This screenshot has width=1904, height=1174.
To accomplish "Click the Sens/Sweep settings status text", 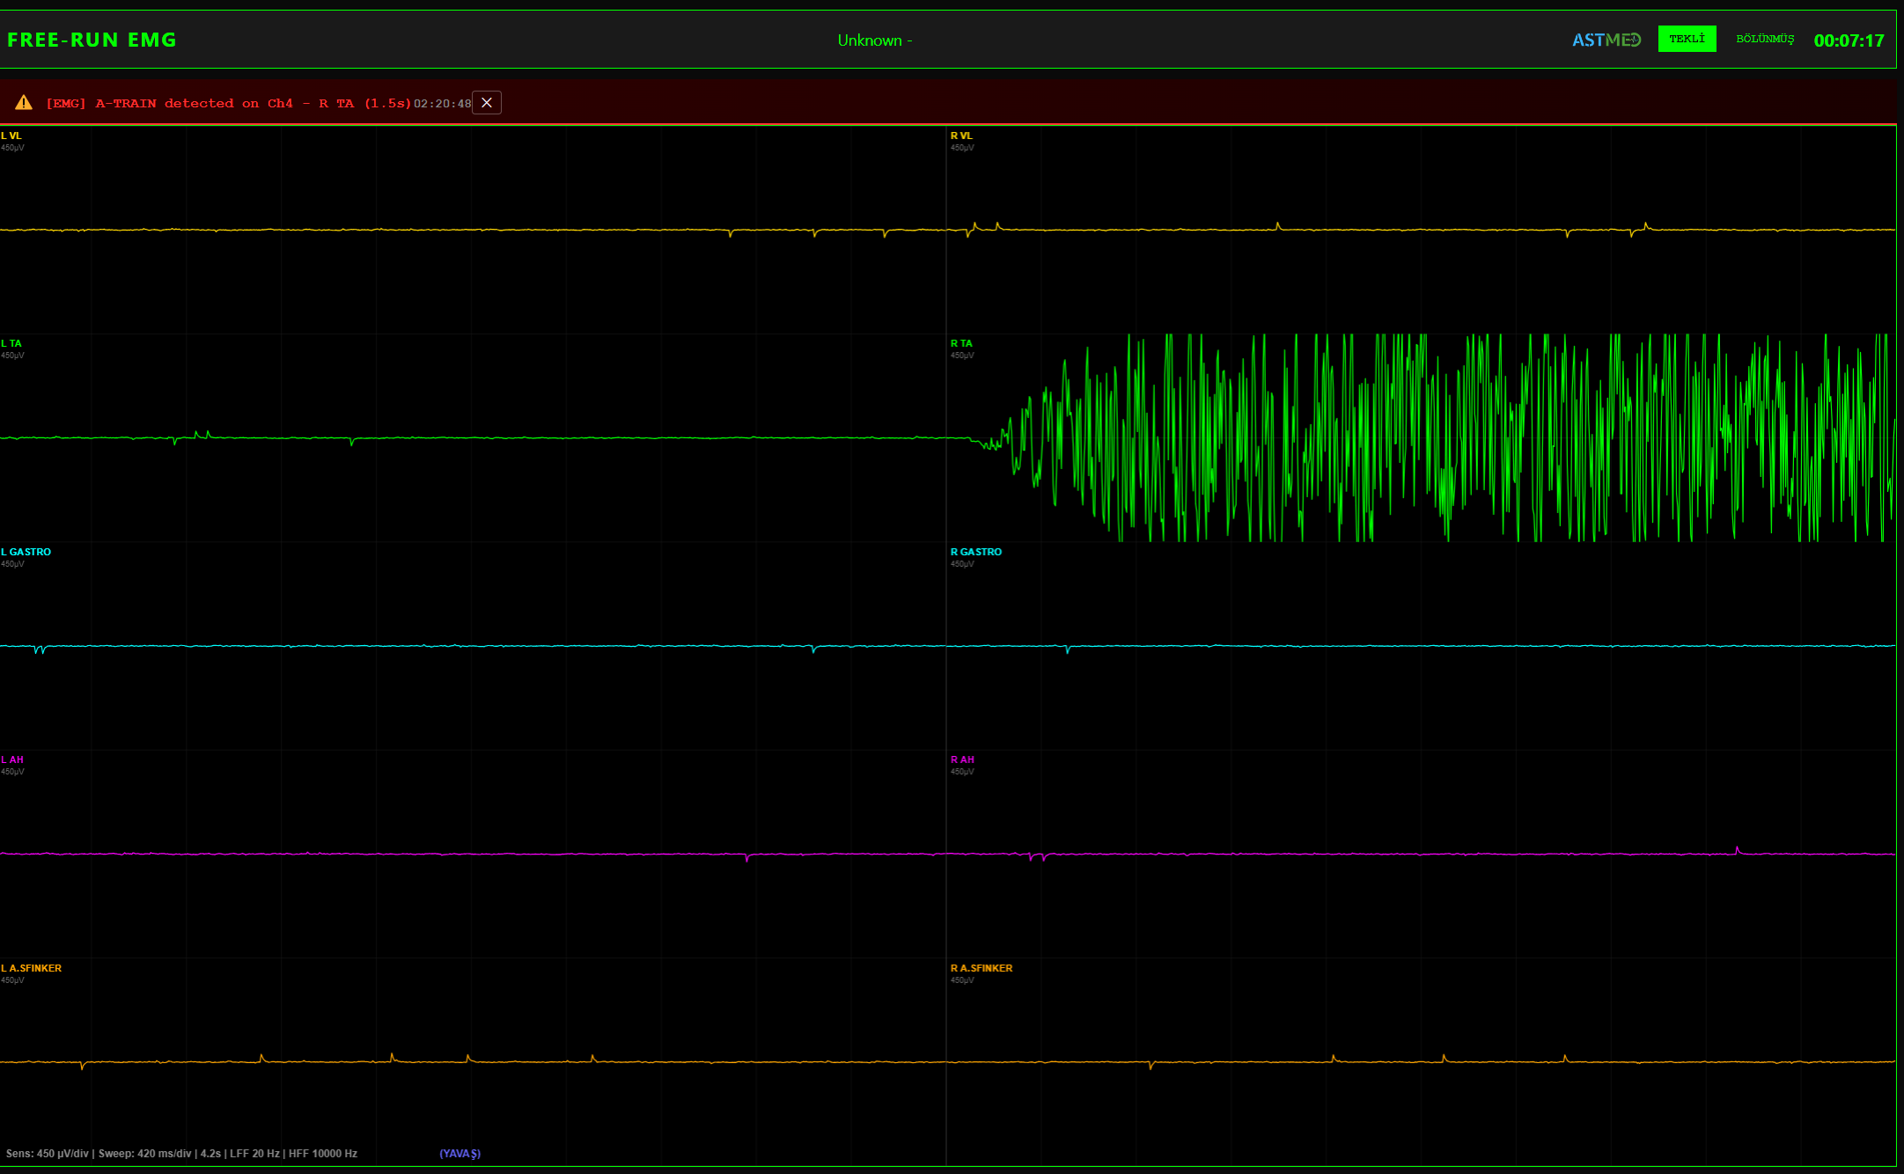I will pyautogui.click(x=181, y=1154).
